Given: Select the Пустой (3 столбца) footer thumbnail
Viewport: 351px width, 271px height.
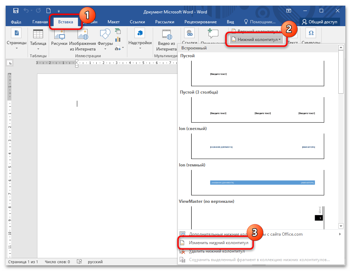Looking at the screenshot, I should pyautogui.click(x=258, y=110).
